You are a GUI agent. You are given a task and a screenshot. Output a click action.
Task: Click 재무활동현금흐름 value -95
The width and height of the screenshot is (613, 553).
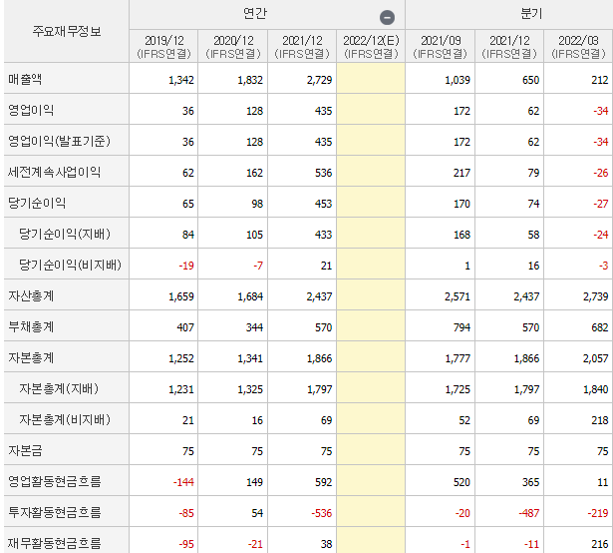(186, 544)
